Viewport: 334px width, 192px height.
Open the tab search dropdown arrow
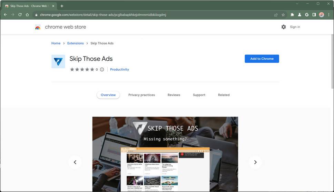pyautogui.click(x=297, y=3)
